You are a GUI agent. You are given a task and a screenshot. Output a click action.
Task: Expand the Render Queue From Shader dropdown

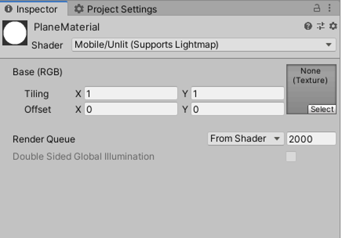(245, 139)
